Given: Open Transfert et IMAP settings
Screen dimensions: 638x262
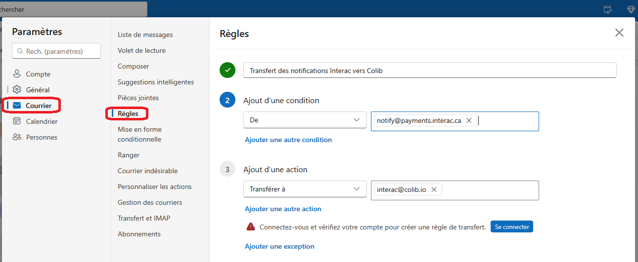Looking at the screenshot, I should tap(144, 218).
